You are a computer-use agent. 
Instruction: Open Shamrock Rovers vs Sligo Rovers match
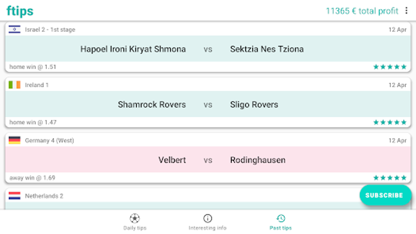(x=207, y=104)
